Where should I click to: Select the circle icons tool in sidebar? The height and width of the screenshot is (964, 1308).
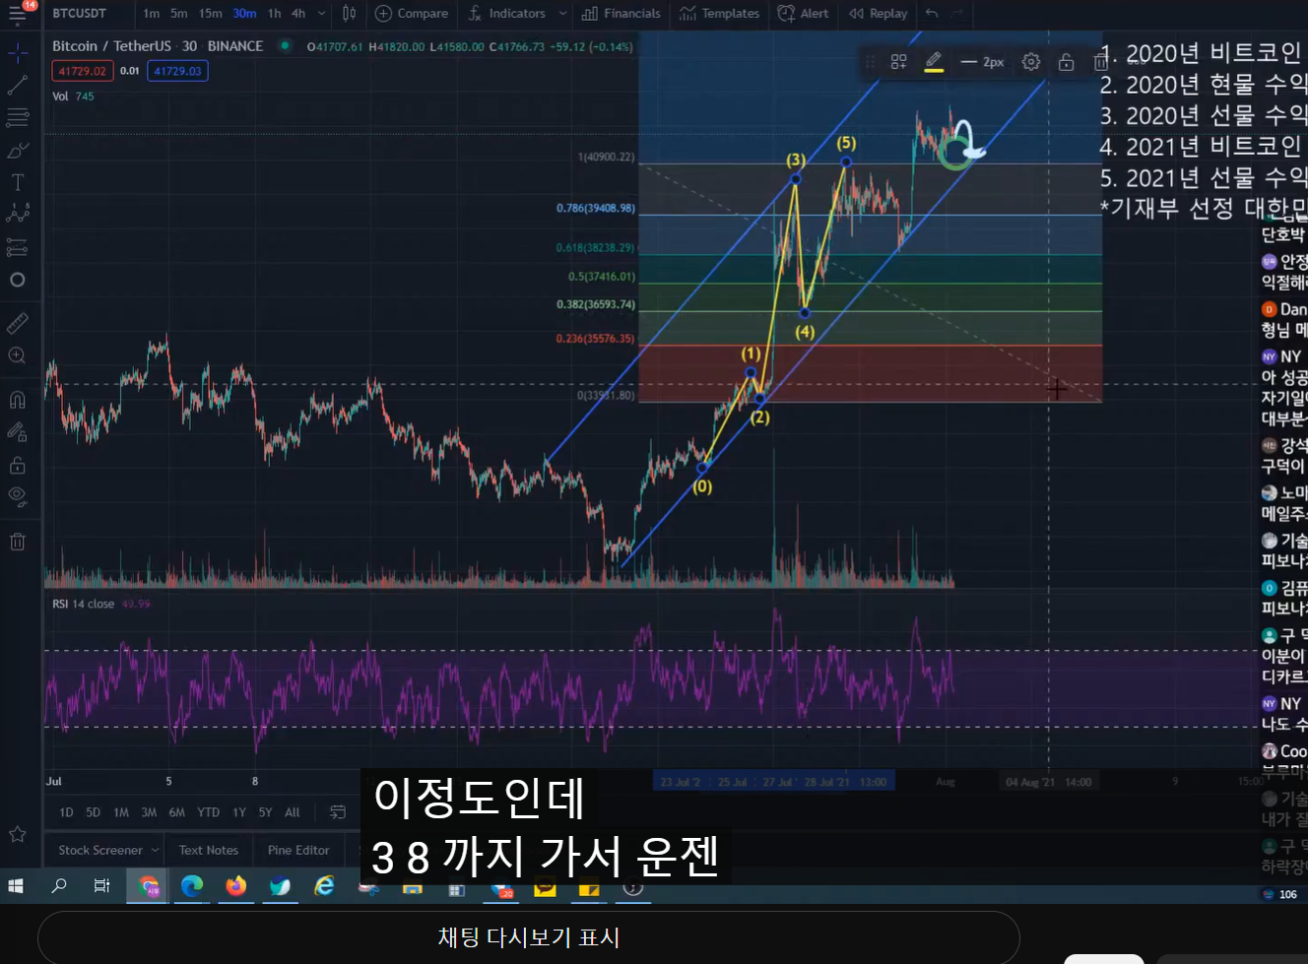point(18,280)
